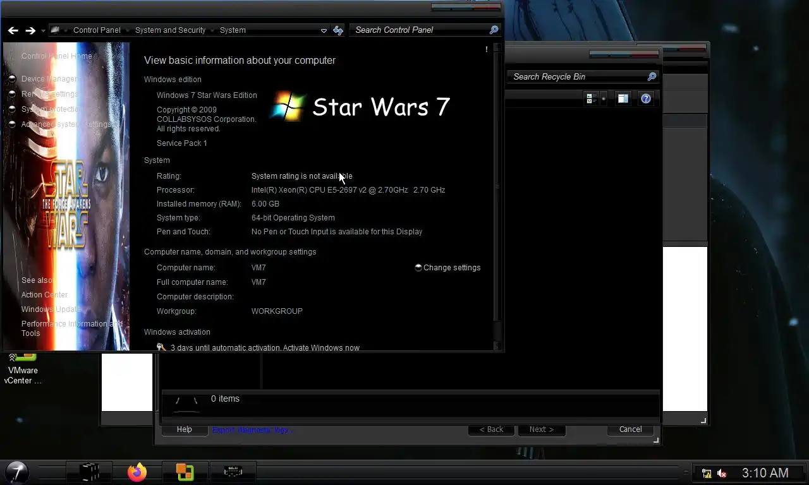Click the computer icon at the start of the address bar
This screenshot has width=809, height=485.
click(x=56, y=30)
